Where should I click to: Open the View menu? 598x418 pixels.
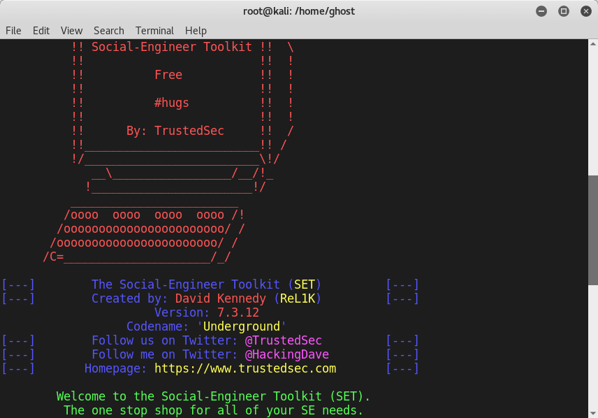(x=71, y=31)
